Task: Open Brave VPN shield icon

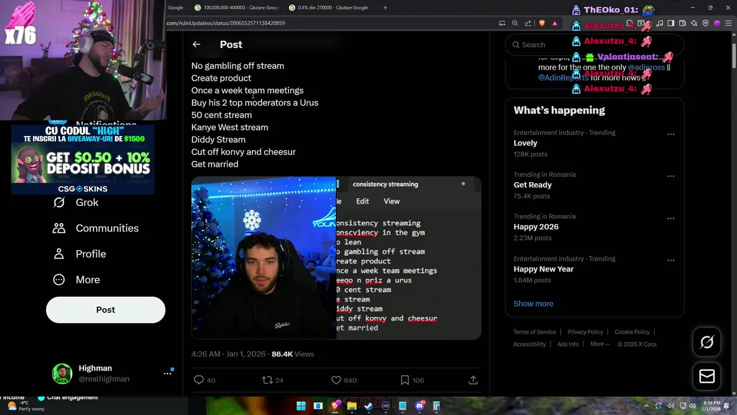Action: pyautogui.click(x=705, y=23)
